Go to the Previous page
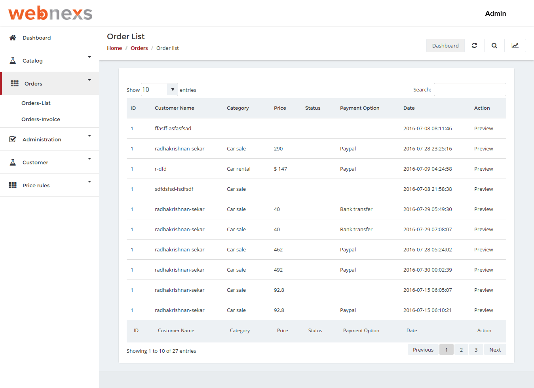This screenshot has height=388, width=534. (423, 350)
